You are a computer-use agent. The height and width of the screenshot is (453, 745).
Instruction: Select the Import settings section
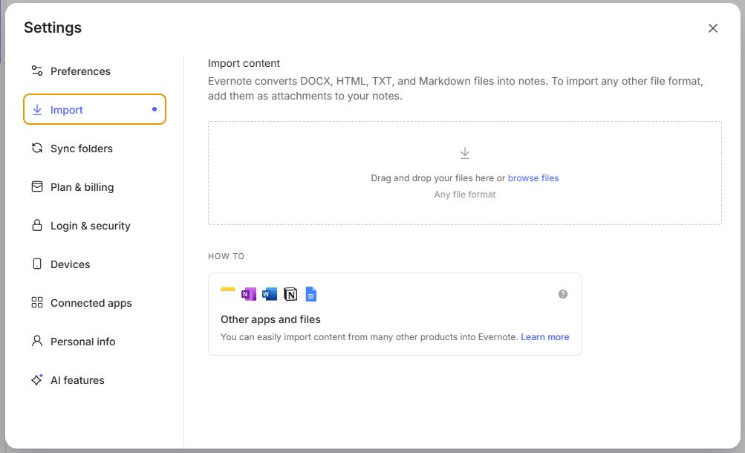94,109
